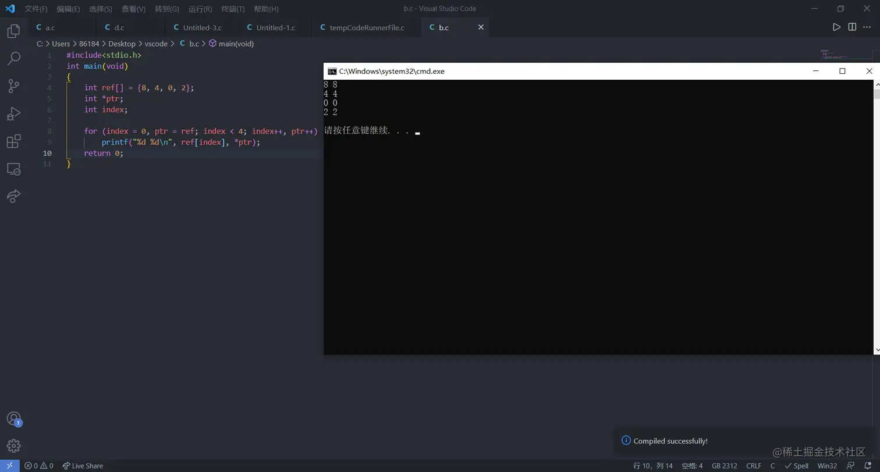Change file encoding GB 2312
880x472 pixels.
click(725, 466)
